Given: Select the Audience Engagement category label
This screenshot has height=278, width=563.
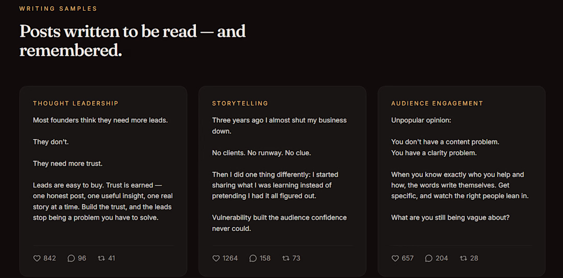Looking at the screenshot, I should tap(437, 103).
